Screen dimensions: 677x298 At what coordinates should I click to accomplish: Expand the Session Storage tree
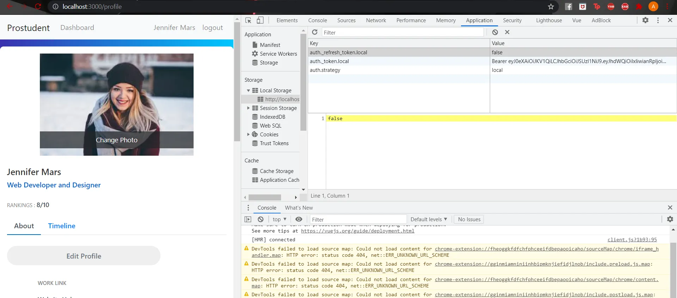point(248,108)
